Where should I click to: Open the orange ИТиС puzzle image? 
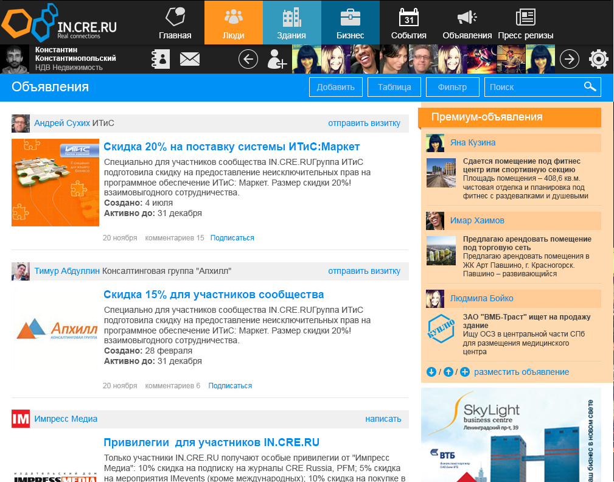(55, 183)
